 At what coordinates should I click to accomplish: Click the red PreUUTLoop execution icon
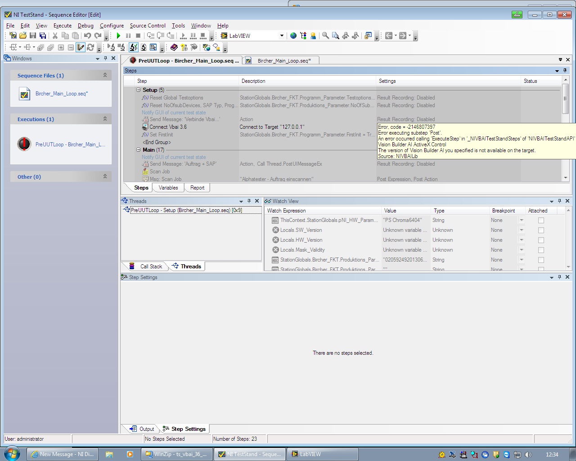pos(24,144)
